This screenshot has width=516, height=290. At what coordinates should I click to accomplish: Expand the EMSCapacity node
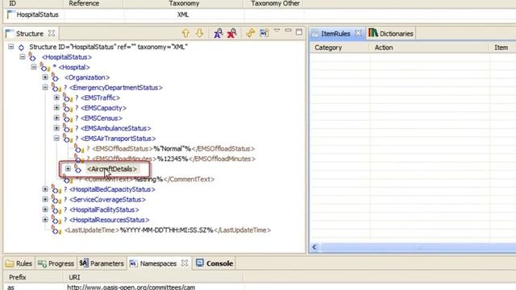[x=56, y=108]
